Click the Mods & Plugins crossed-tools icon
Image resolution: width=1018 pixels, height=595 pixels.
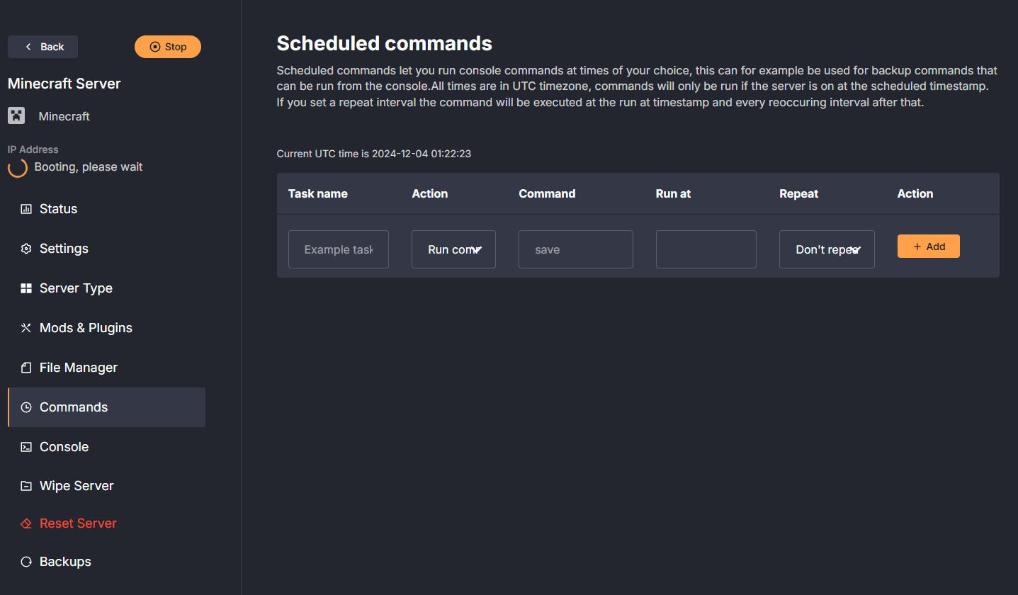click(26, 327)
